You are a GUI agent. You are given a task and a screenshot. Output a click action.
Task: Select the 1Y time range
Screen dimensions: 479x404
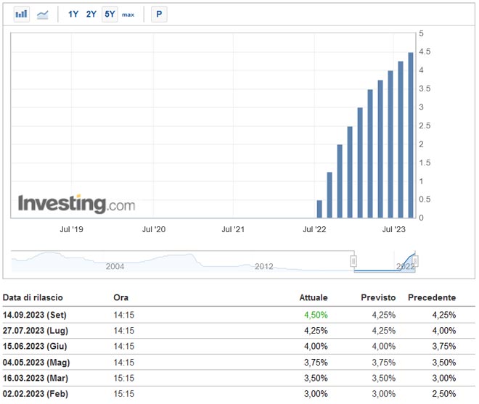point(73,14)
